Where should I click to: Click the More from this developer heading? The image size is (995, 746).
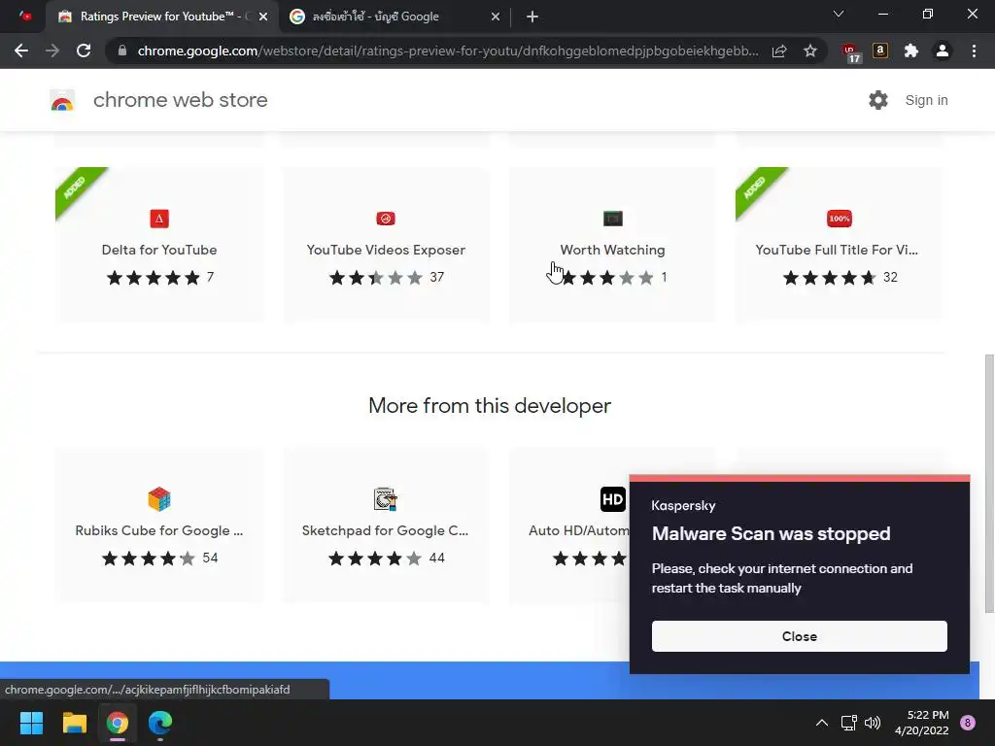(490, 405)
